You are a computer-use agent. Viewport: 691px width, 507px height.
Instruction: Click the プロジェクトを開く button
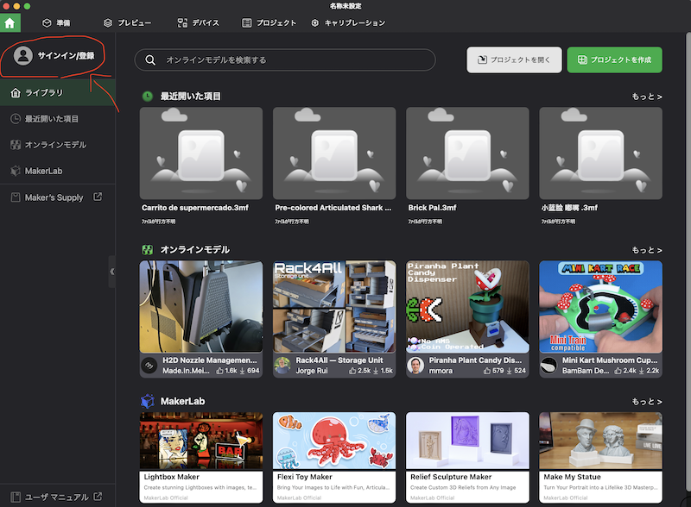pos(514,59)
